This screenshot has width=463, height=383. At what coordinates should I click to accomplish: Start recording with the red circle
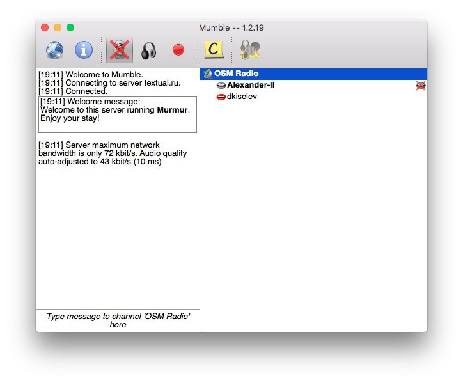(178, 50)
